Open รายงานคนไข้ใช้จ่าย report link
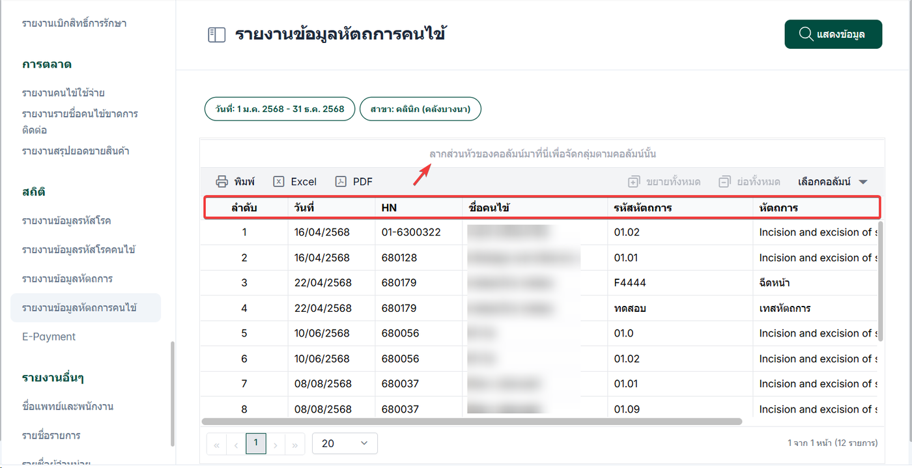This screenshot has height=468, width=912. point(63,92)
